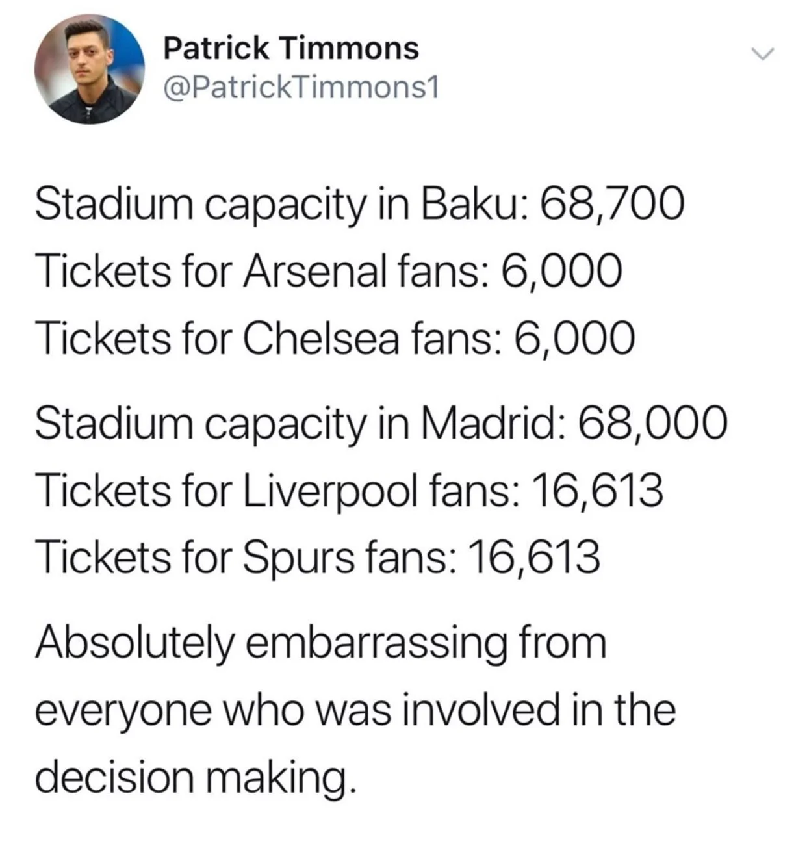807x848 pixels.
Task: Click the 6,000 figure for Chelsea
Action: point(574,339)
